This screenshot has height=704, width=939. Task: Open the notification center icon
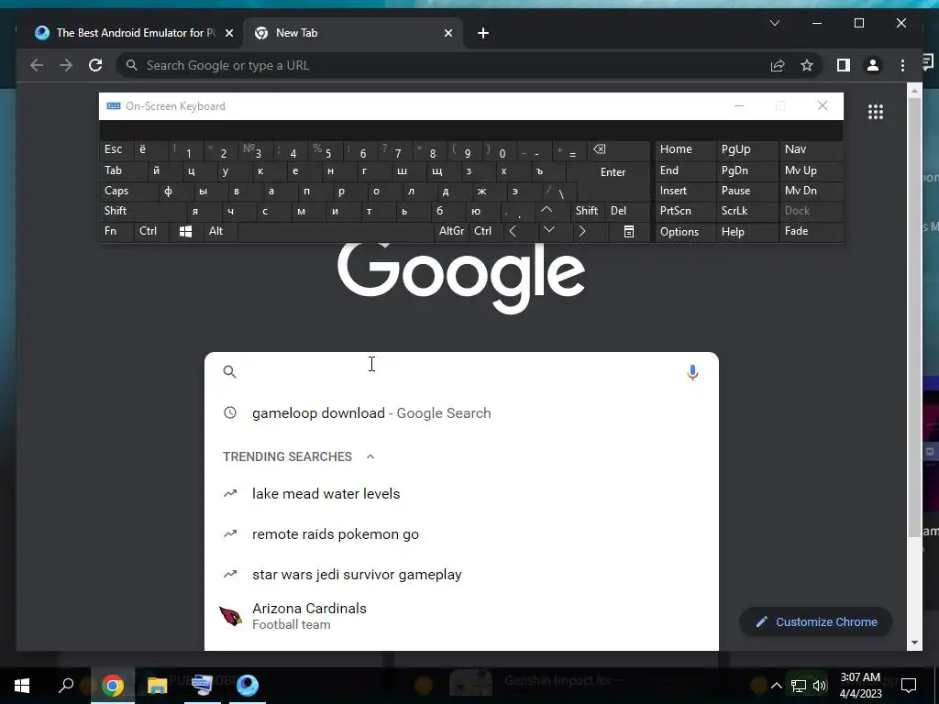(909, 685)
